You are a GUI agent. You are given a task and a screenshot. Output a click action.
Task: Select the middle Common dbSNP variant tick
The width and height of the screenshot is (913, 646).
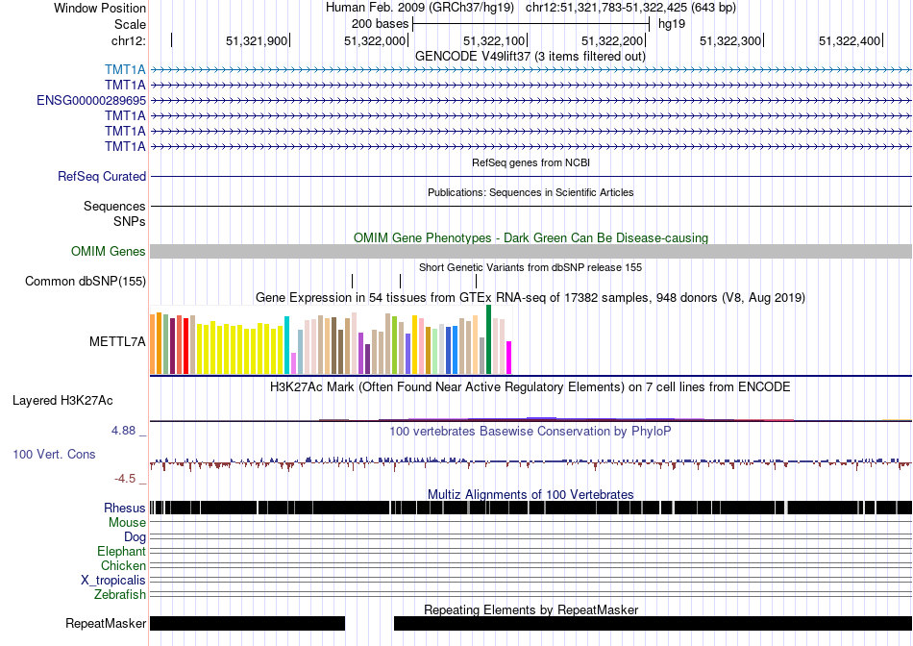pyautogui.click(x=401, y=281)
